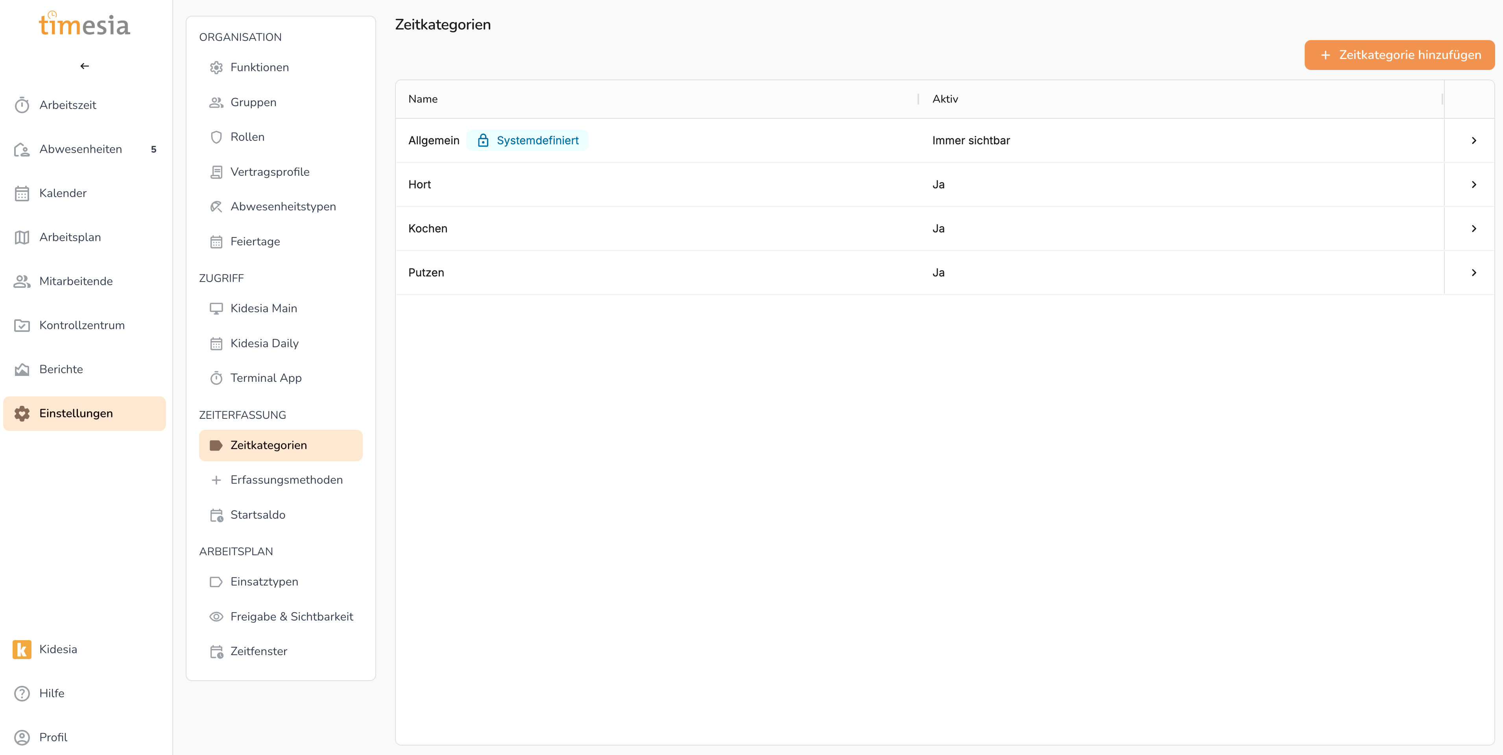Screen dimensions: 1503x755
Task: Select the Berichte chart icon
Action: click(22, 369)
